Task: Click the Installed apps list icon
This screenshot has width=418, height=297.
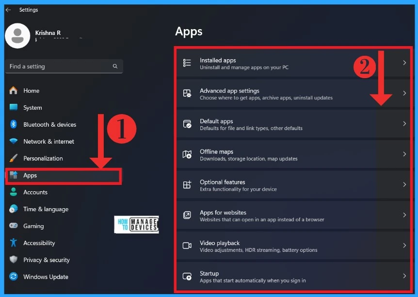Action: pyautogui.click(x=187, y=63)
